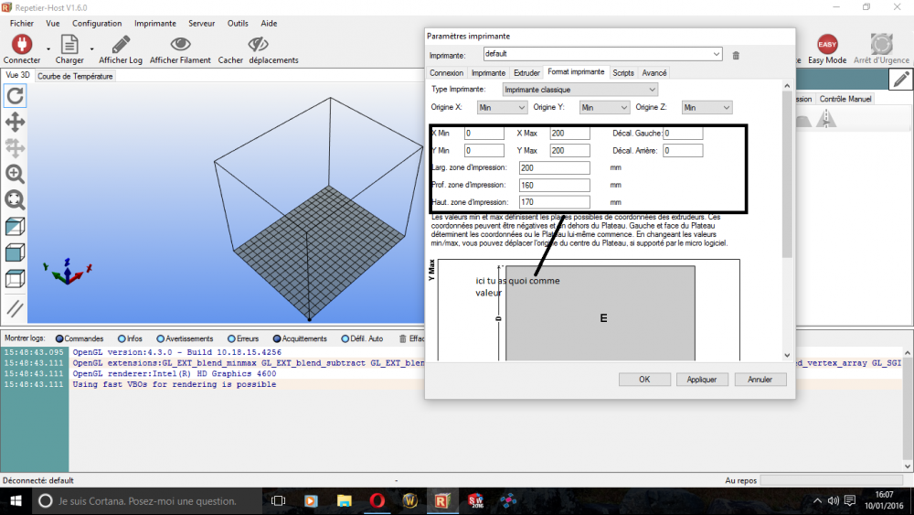Screen dimensions: 914x515
Task: Click the dialog vertical scrollbar thumb
Action: click(x=787, y=175)
